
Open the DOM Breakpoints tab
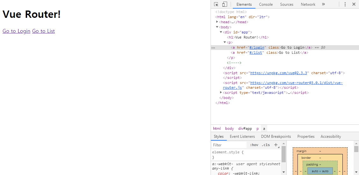[276, 136]
